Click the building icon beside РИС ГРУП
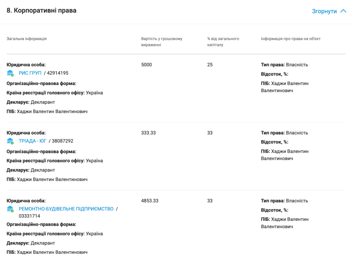This screenshot has height=266, width=355. click(x=10, y=73)
